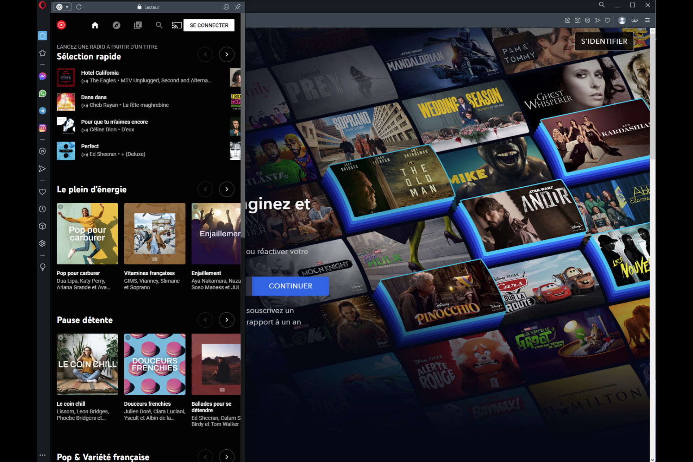Viewport: 693px width, 462px height.
Task: Open sidebar Settings gear
Action: point(42,243)
